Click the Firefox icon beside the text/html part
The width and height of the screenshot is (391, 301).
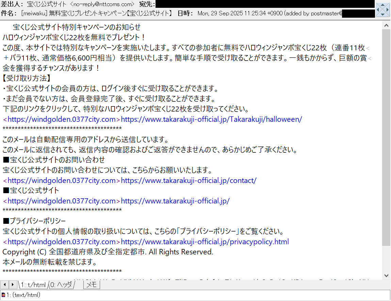[x=3, y=295]
